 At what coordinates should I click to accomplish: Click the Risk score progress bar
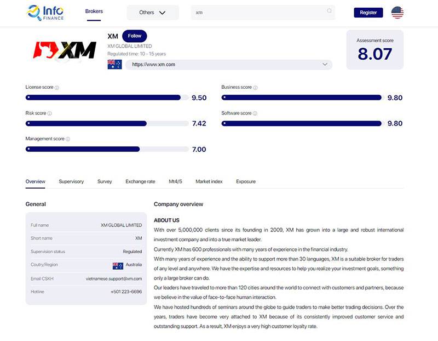point(107,123)
